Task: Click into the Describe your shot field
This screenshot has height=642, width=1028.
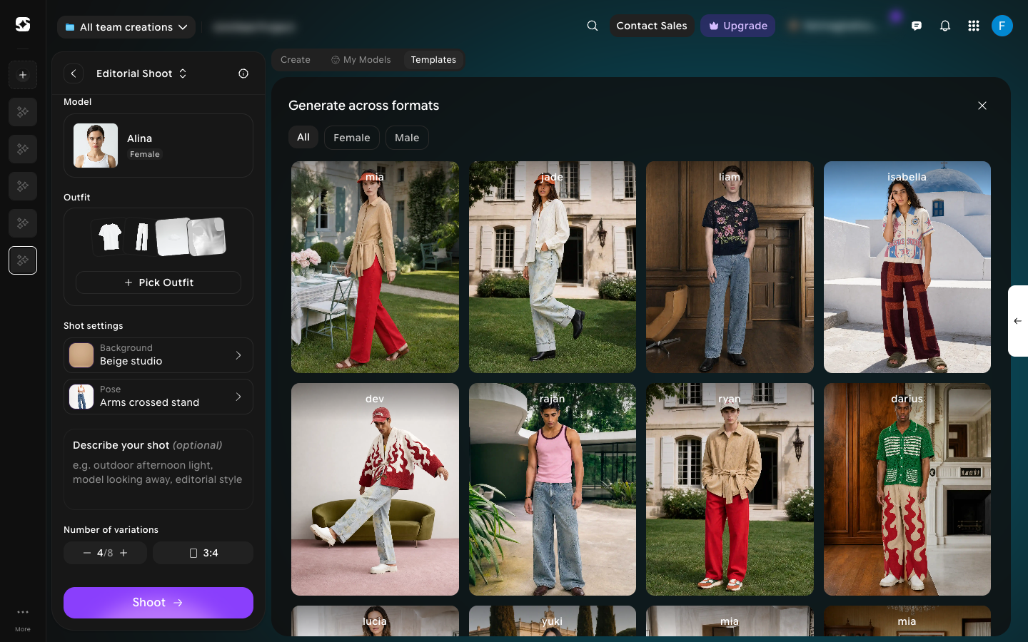Action: click(x=158, y=469)
